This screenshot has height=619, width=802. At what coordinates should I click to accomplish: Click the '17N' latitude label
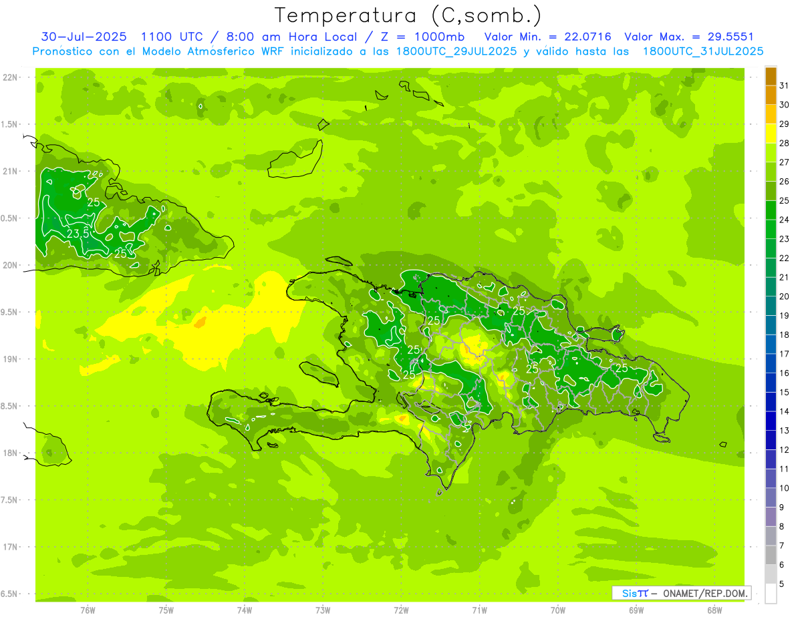coord(11,547)
